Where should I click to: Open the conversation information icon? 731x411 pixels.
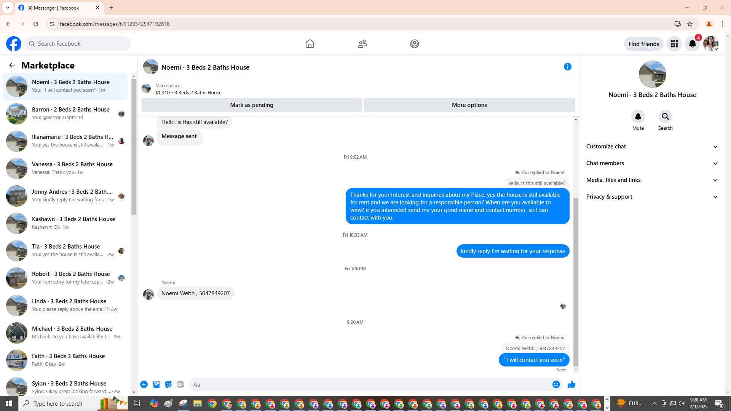[x=567, y=67]
